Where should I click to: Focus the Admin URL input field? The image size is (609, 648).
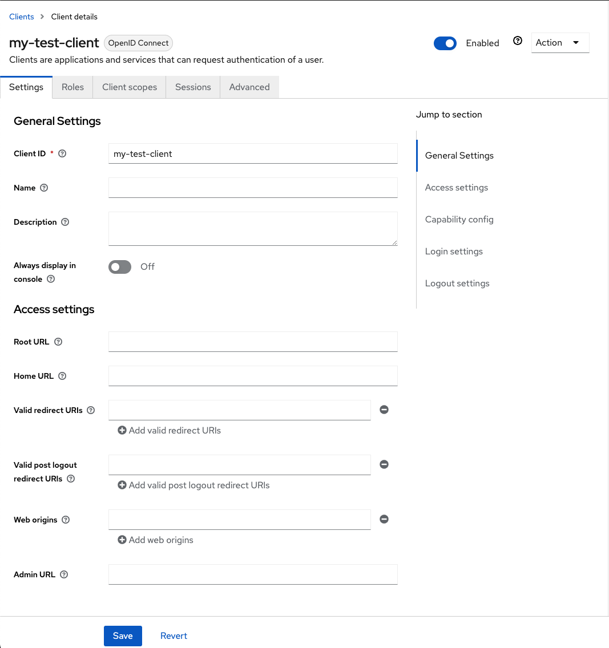[x=253, y=574]
